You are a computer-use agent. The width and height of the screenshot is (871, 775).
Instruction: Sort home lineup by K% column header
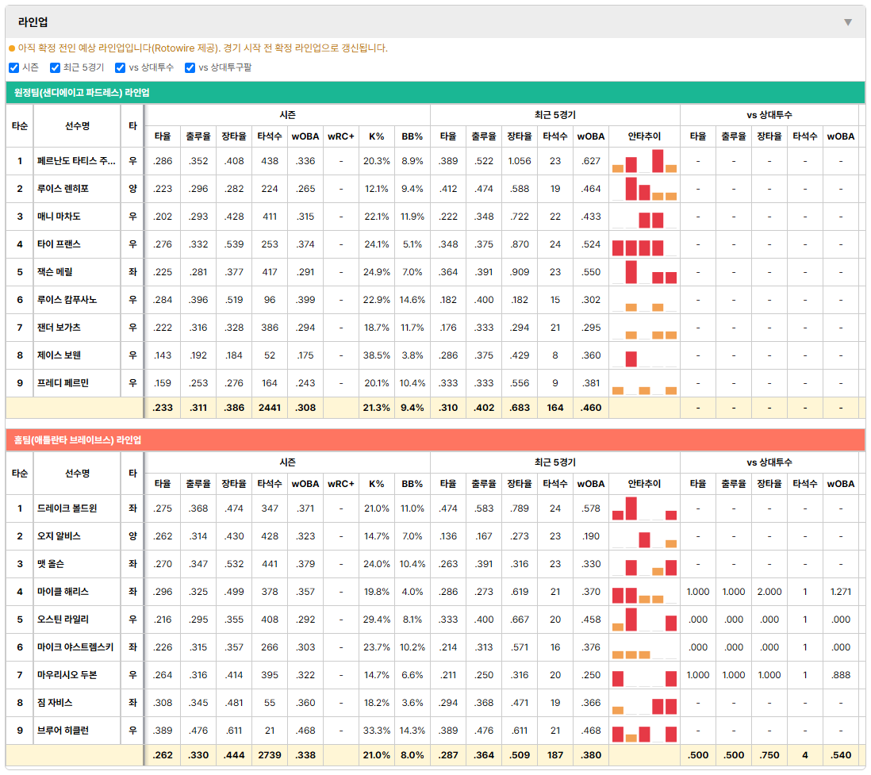click(x=377, y=484)
